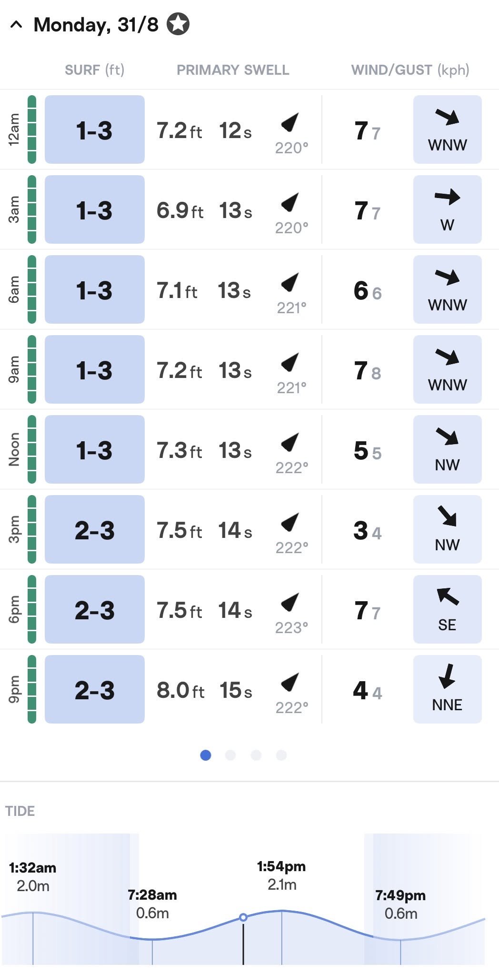Click the 1:54pm high tide marker
The image size is (499, 973).
(281, 875)
